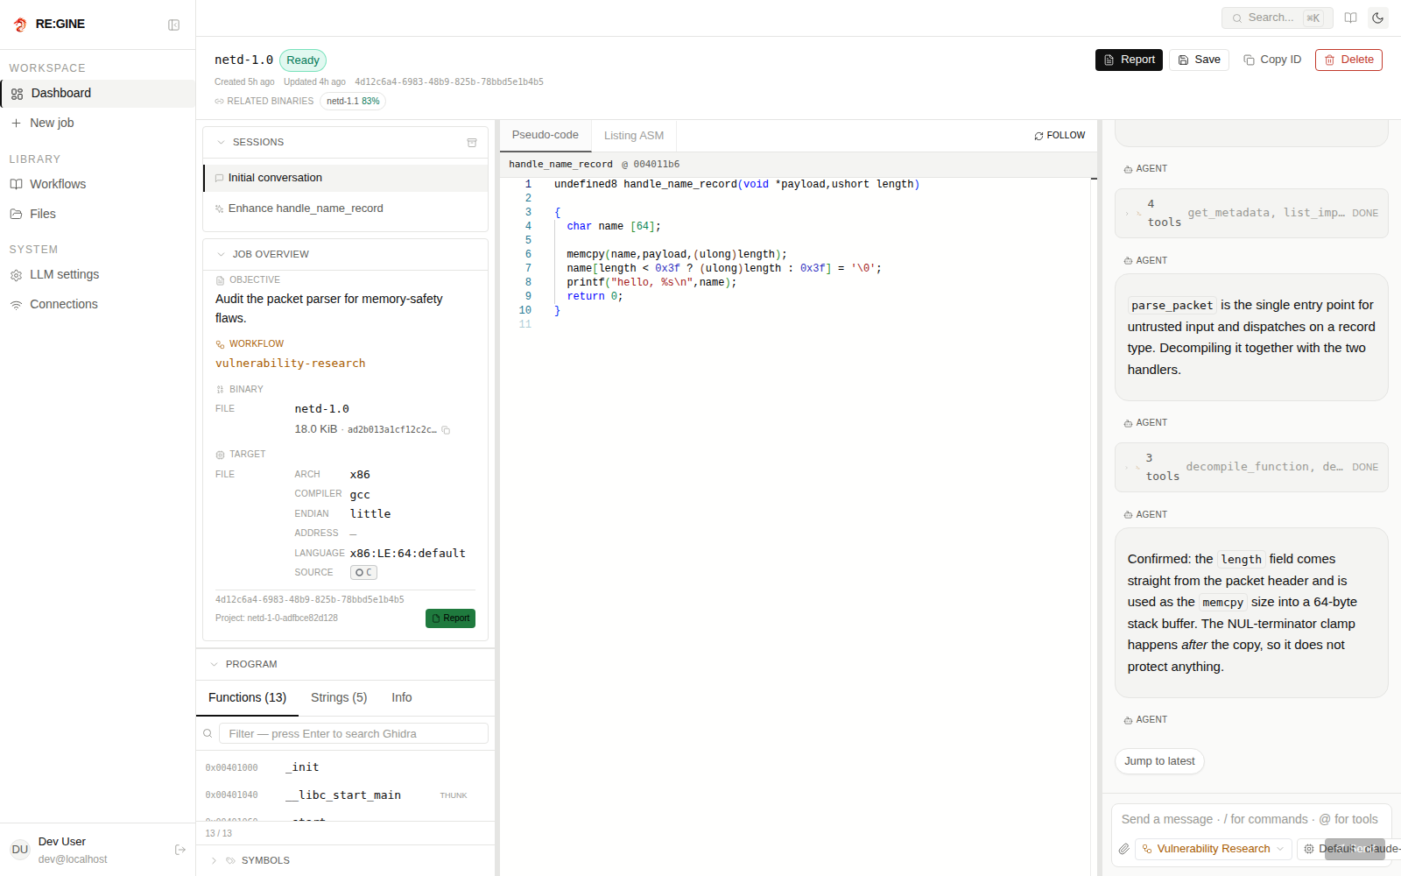Click the sessions archive icon
The image size is (1401, 876).
[x=472, y=142]
